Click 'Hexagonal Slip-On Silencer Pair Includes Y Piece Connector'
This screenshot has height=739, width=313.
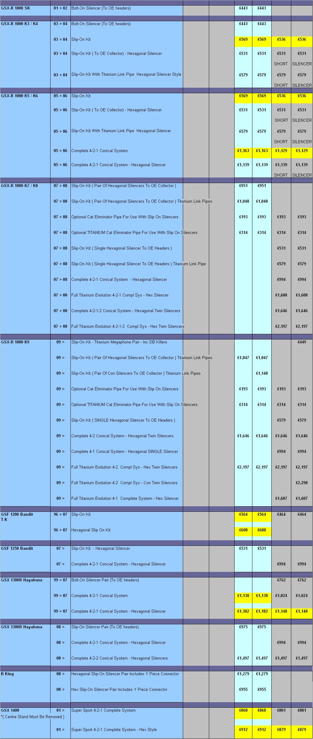click(125, 674)
